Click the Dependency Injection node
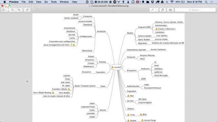217x122 pixels. pos(136,50)
